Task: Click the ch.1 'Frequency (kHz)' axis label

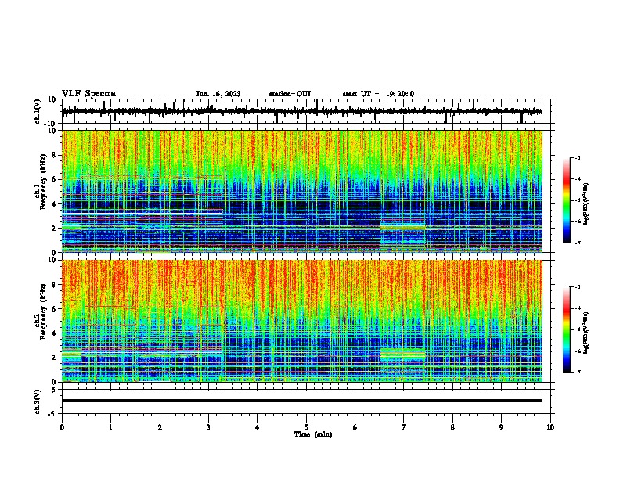Action: click(x=43, y=181)
